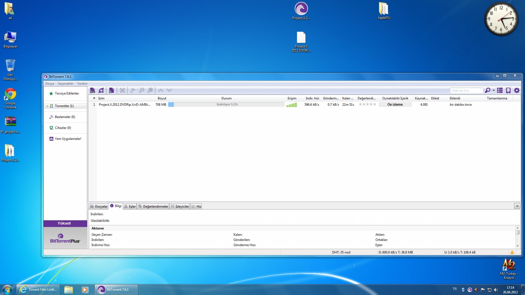Select Project.X.2... BitTorrent desktop file
This screenshot has height=295, width=525.
click(x=301, y=11)
